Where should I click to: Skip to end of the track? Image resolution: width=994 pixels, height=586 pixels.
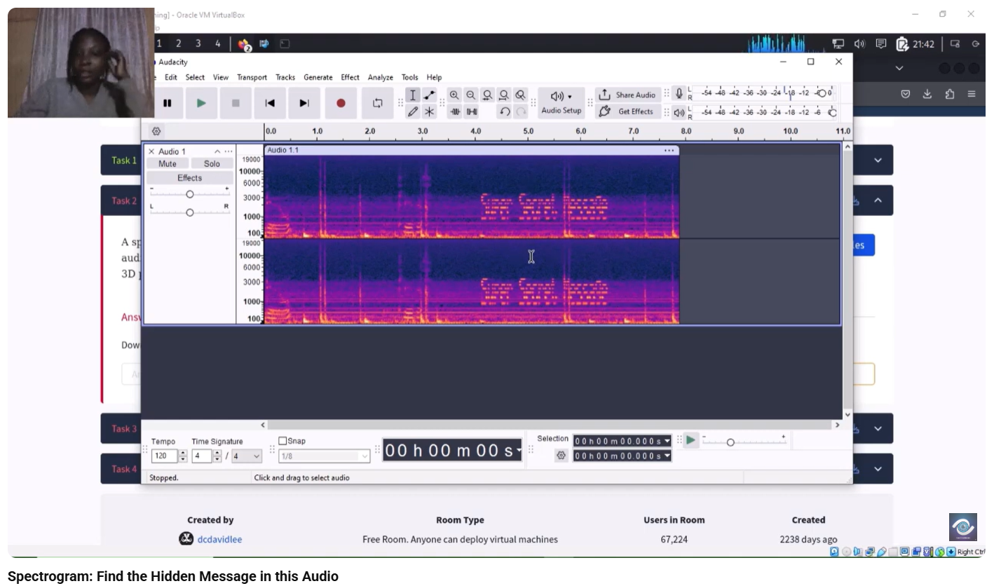click(x=304, y=103)
